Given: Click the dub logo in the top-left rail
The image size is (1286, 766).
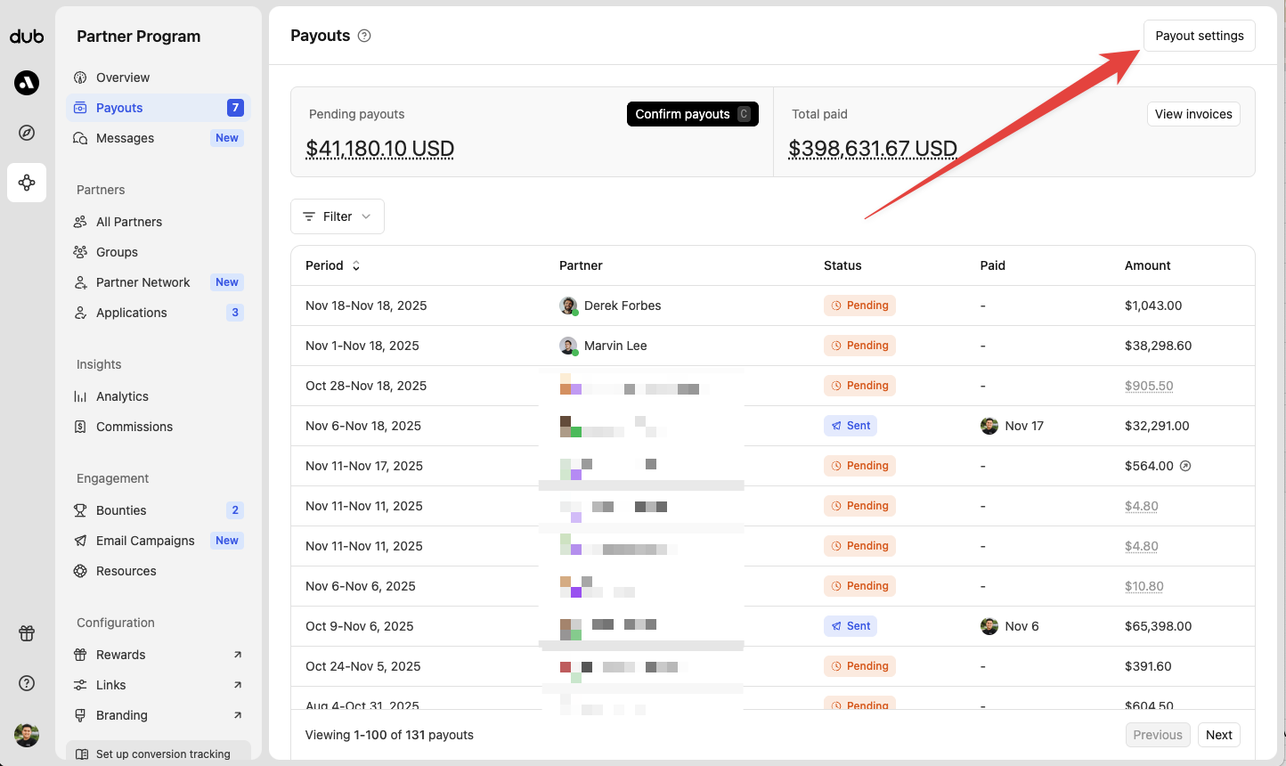Looking at the screenshot, I should [27, 36].
